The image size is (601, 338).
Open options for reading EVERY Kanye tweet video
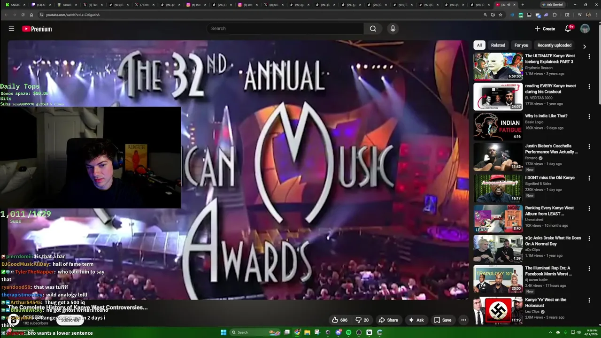pos(589,86)
